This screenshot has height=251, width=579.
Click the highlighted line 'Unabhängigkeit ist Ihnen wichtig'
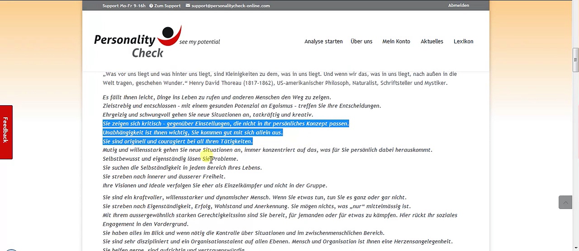point(192,132)
